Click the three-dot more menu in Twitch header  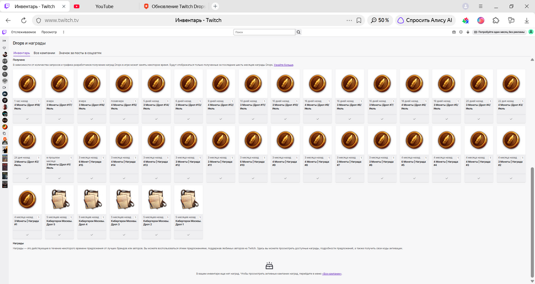[x=64, y=32]
